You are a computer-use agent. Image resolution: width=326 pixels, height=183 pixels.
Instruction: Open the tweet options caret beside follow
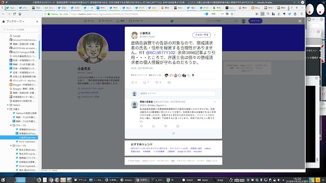point(215,35)
